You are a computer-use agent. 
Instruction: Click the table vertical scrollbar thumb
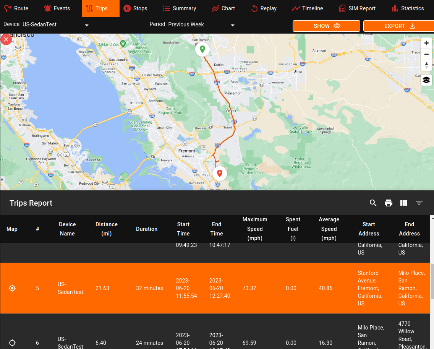(x=432, y=281)
